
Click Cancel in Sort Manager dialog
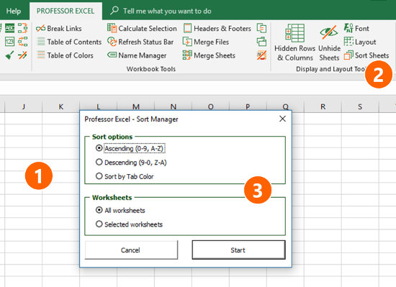131,250
